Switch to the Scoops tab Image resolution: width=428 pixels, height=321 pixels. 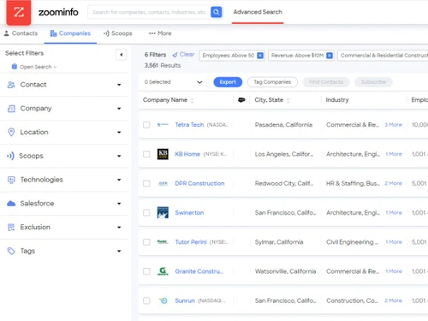pyautogui.click(x=118, y=33)
